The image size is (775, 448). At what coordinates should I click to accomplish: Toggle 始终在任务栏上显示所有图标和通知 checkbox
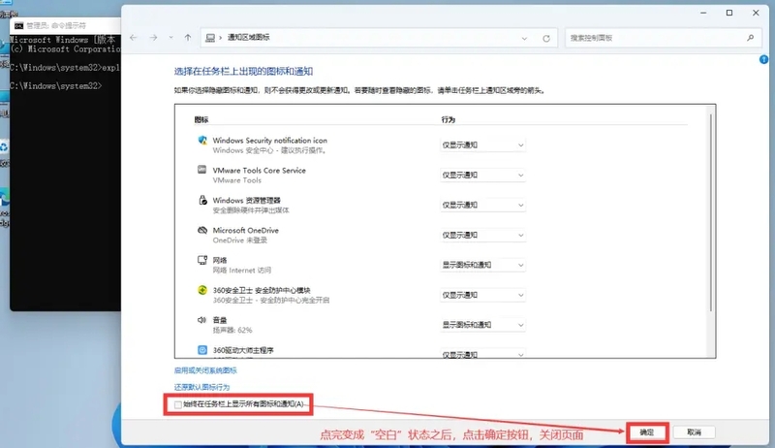tap(178, 404)
